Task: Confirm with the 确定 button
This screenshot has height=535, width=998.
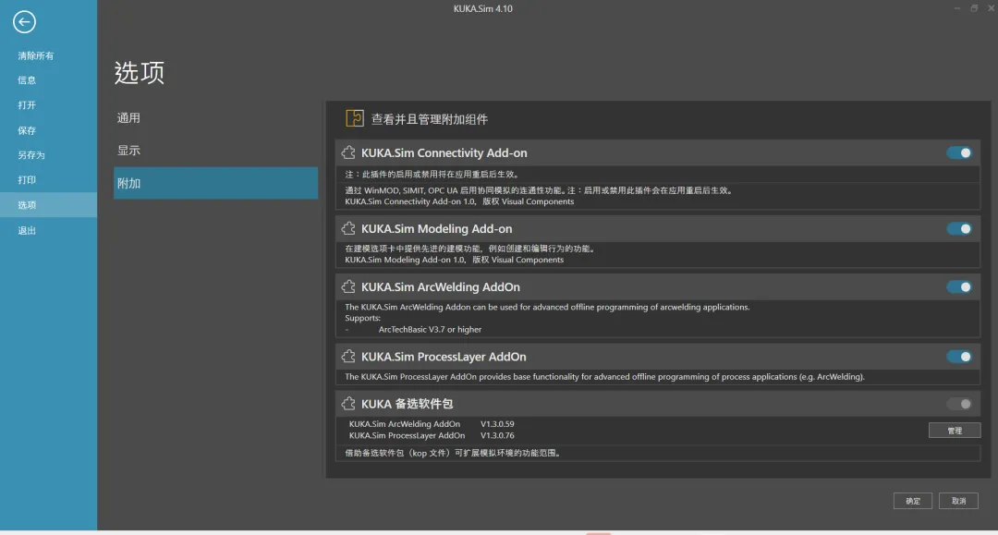Action: click(x=913, y=502)
